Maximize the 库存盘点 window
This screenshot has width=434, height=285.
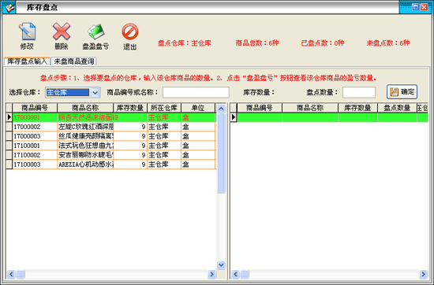point(415,7)
